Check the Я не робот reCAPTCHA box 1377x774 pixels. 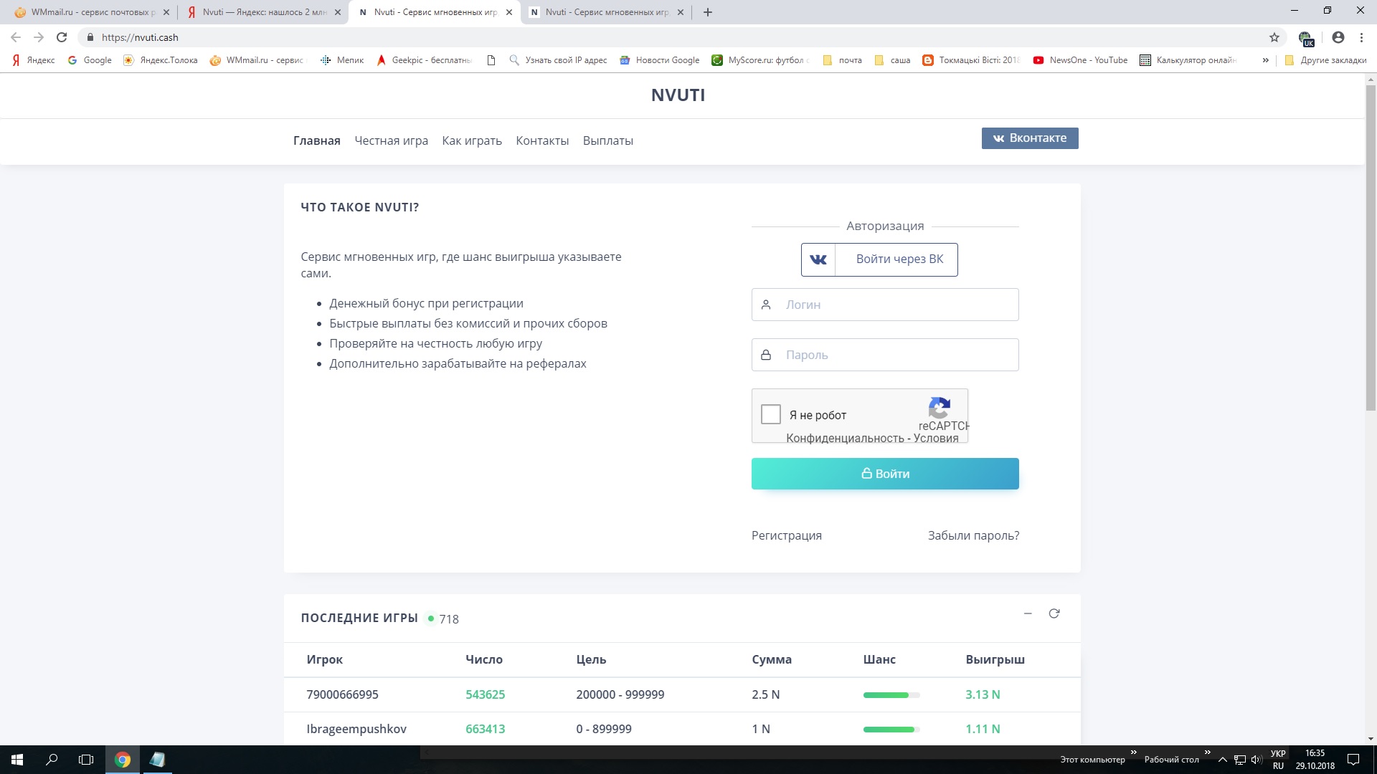tap(771, 414)
